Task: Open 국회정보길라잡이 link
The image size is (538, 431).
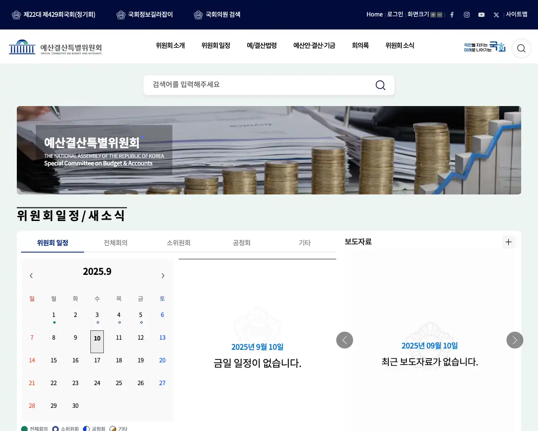Action: coord(145,15)
